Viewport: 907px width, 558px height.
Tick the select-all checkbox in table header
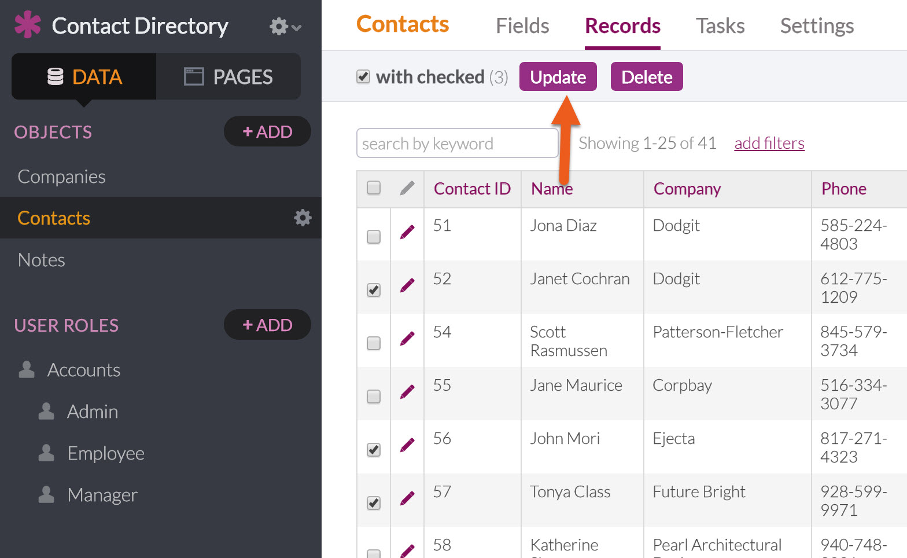click(x=374, y=188)
